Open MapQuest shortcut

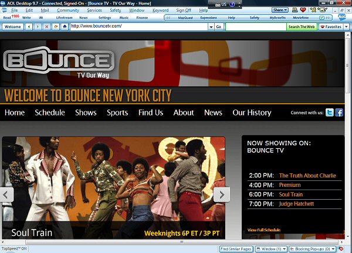[x=185, y=18]
